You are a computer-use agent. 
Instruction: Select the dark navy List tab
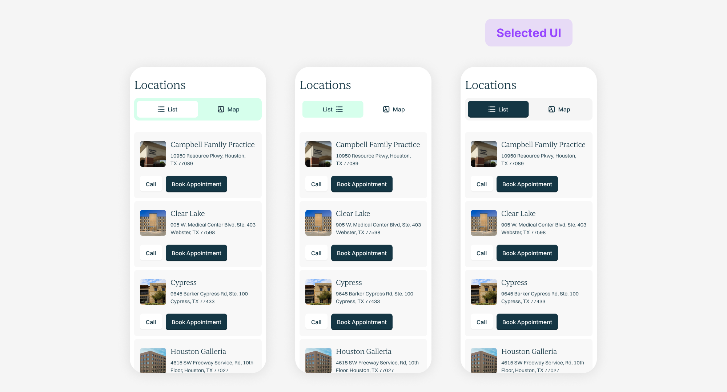coord(498,109)
